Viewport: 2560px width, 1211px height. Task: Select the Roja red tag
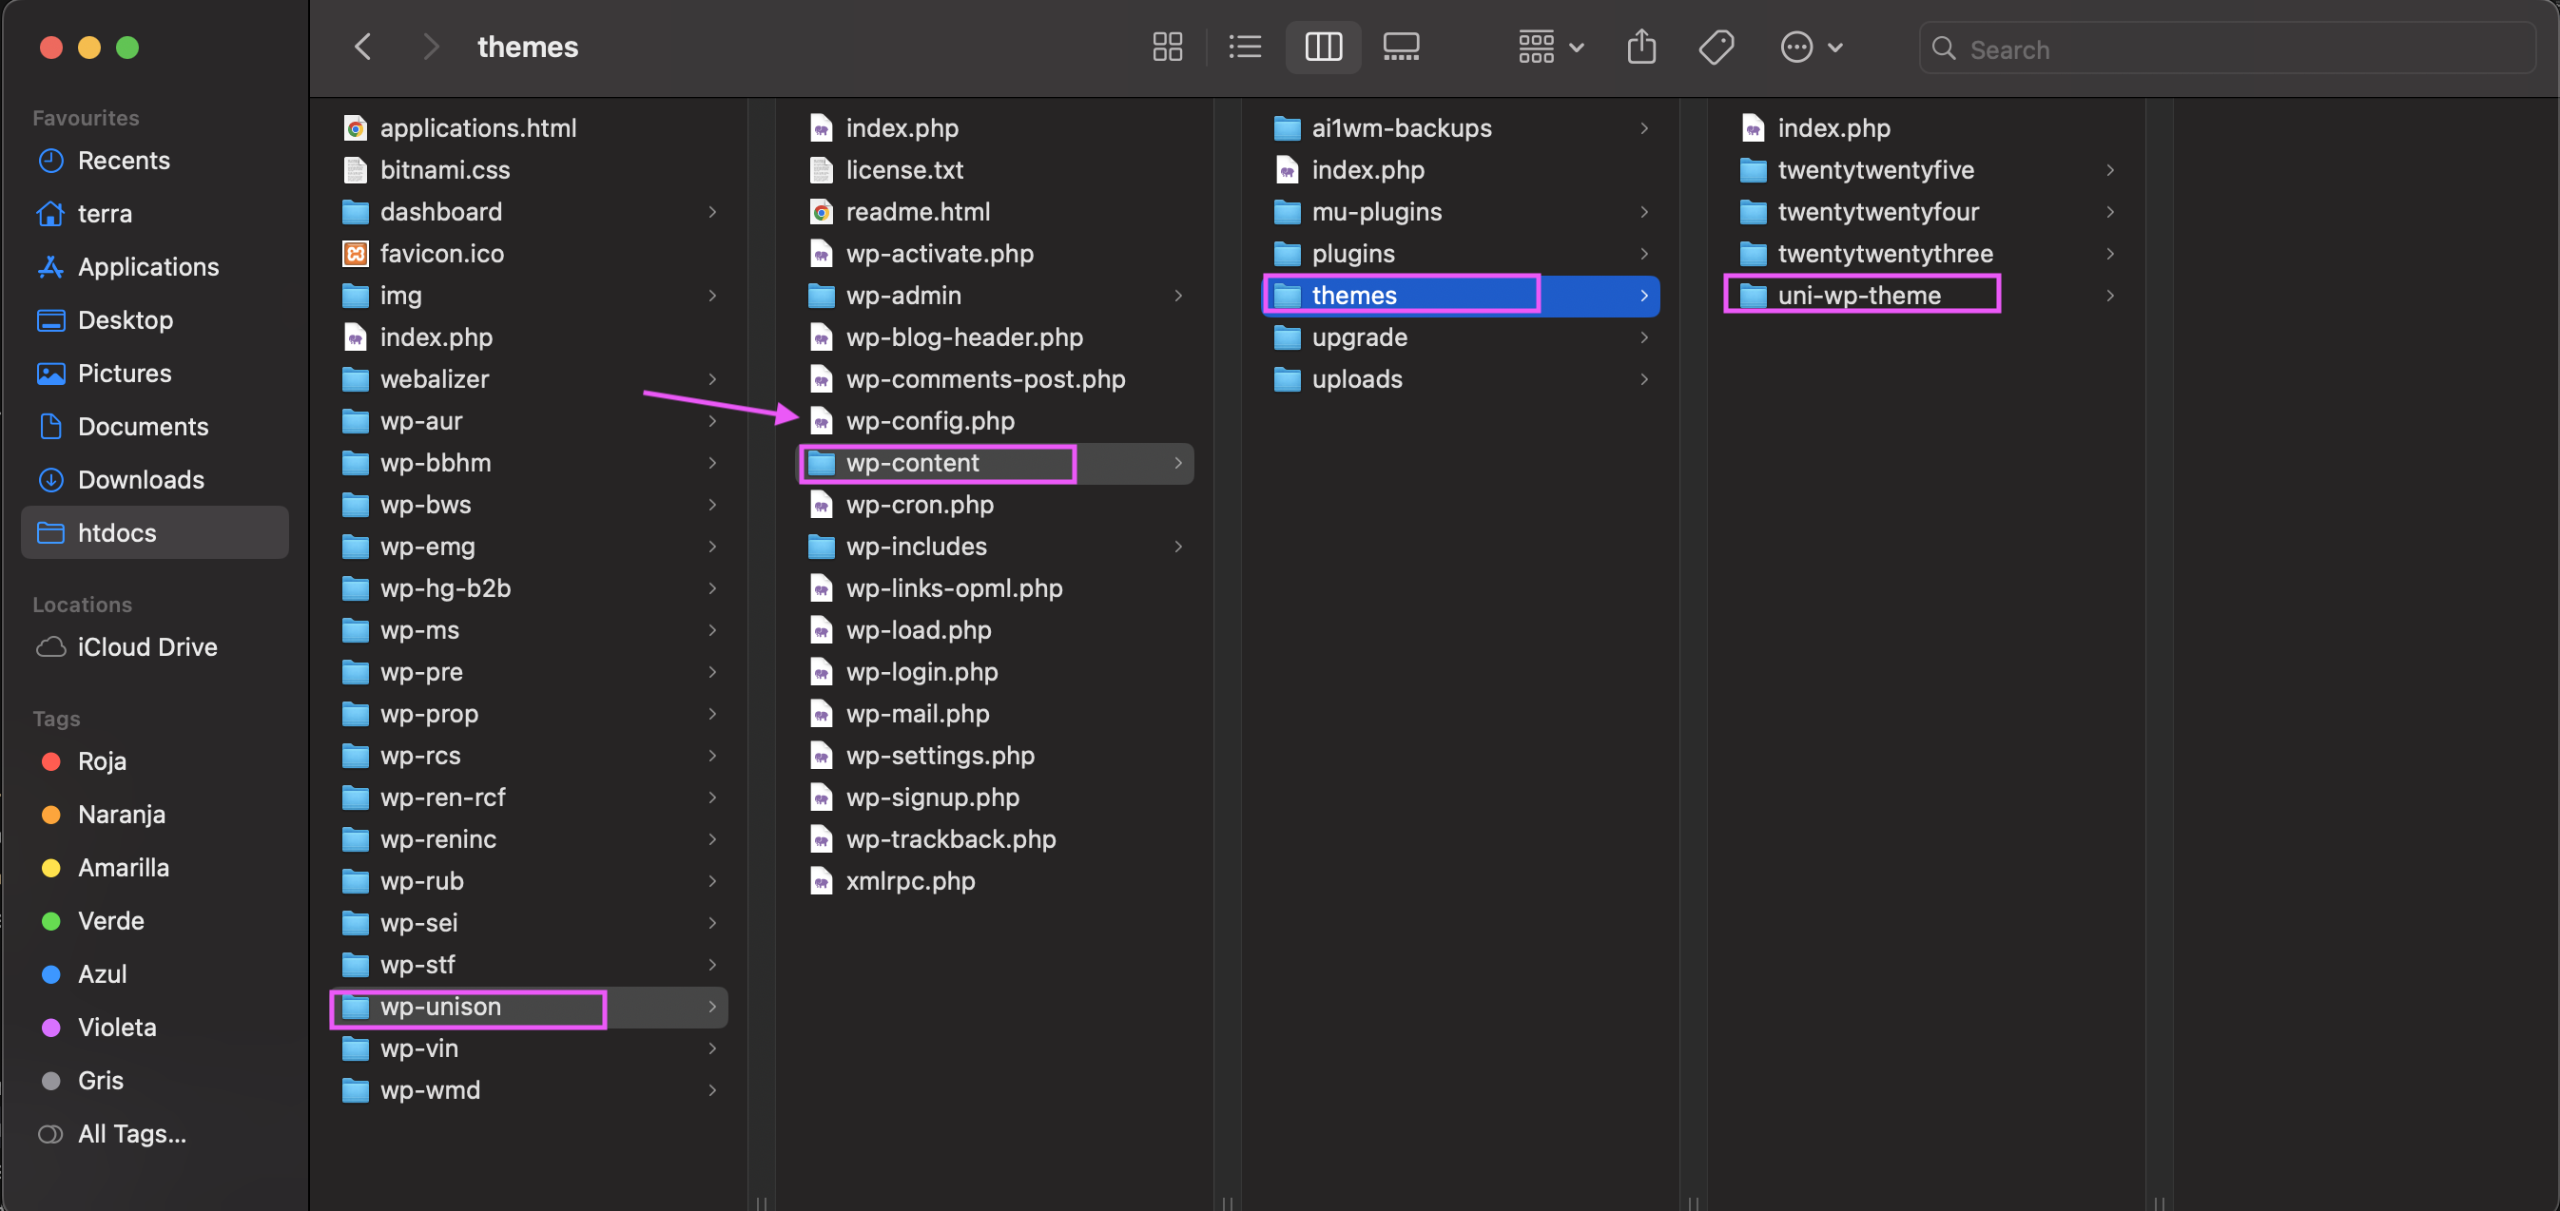(x=102, y=760)
